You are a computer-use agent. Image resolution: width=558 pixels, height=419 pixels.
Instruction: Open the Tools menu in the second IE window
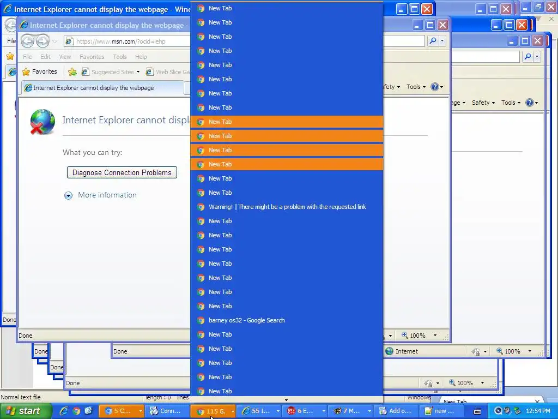(x=511, y=103)
